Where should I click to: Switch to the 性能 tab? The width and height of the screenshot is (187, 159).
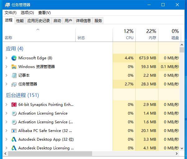pos(20,21)
